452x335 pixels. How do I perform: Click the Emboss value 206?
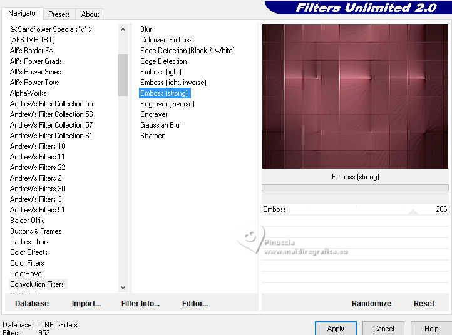tap(441, 209)
